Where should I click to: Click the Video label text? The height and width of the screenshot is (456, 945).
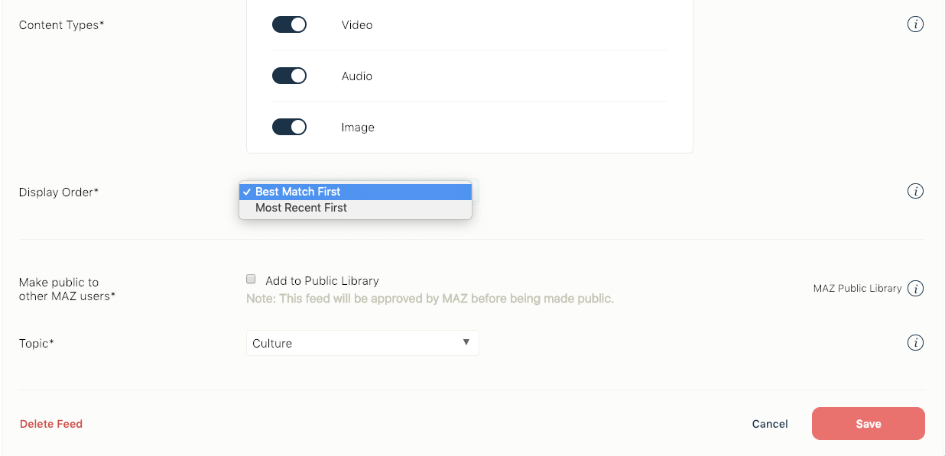point(357,25)
